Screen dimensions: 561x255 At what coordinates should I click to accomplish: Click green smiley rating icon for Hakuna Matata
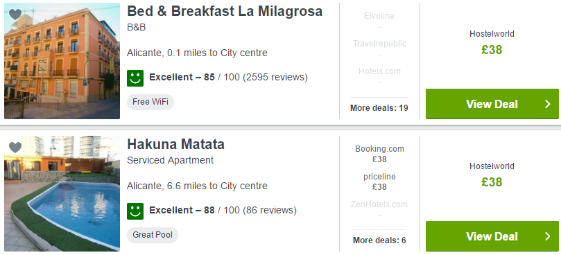coord(135,211)
